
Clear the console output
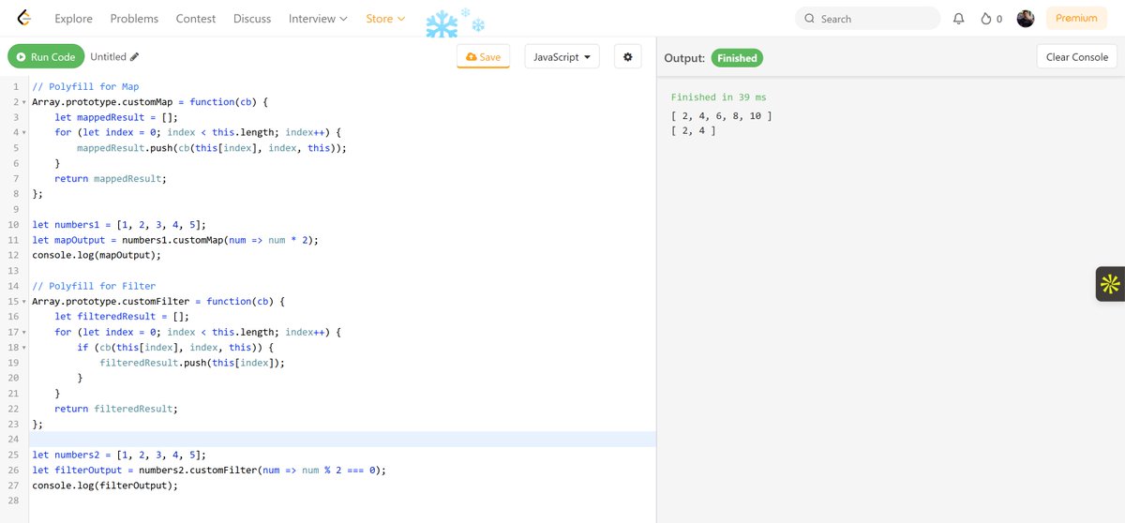(1076, 57)
